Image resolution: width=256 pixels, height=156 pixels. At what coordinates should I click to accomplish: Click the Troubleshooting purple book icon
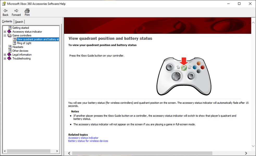click(x=9, y=58)
